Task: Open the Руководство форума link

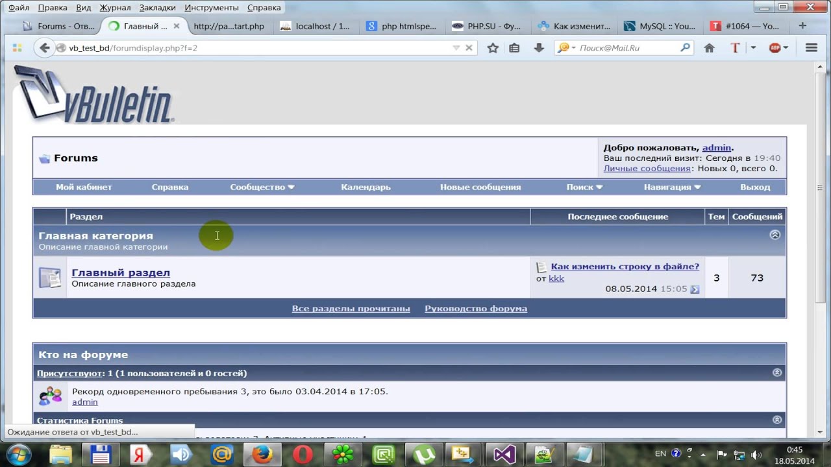Action: tap(476, 309)
